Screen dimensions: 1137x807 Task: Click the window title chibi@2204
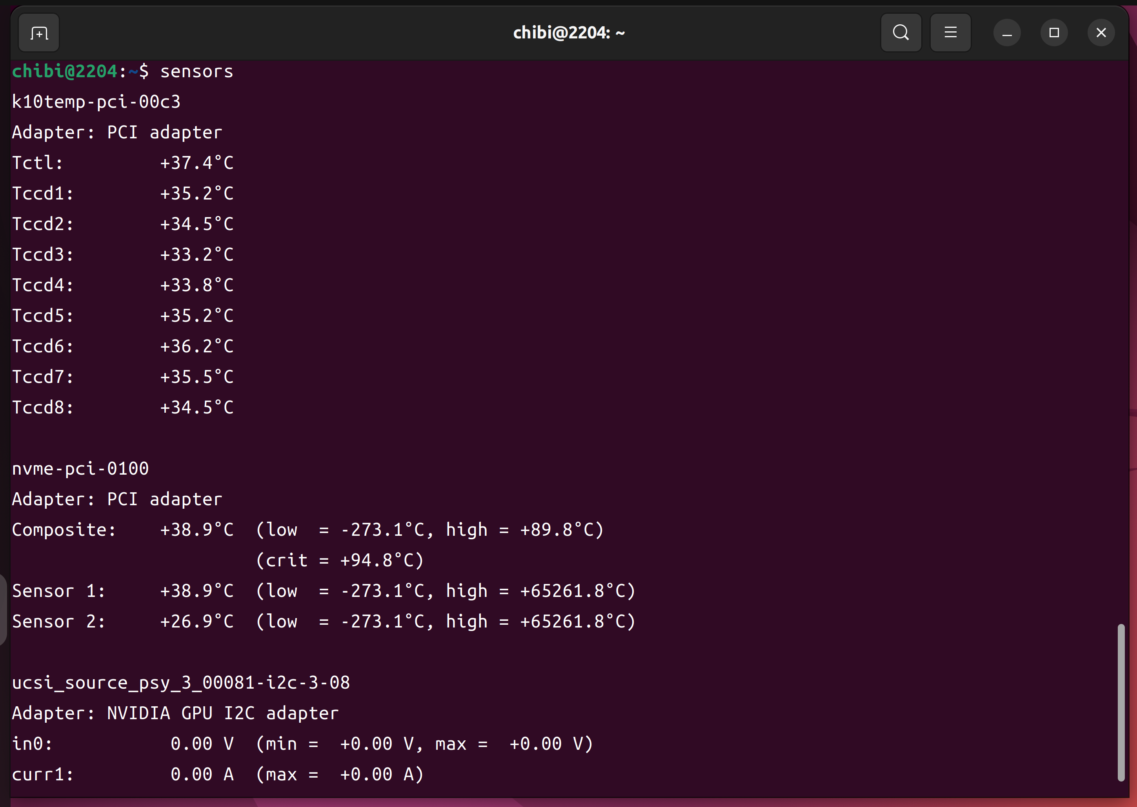click(568, 33)
